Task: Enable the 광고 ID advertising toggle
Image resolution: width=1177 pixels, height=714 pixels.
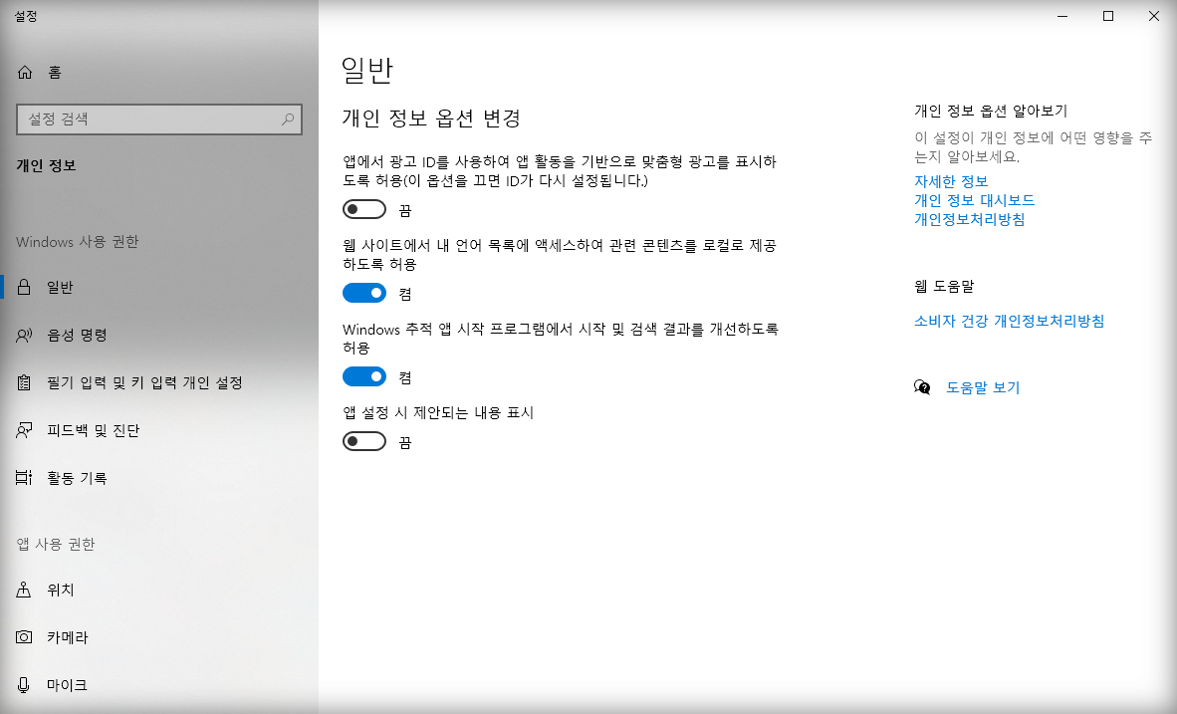Action: [364, 209]
